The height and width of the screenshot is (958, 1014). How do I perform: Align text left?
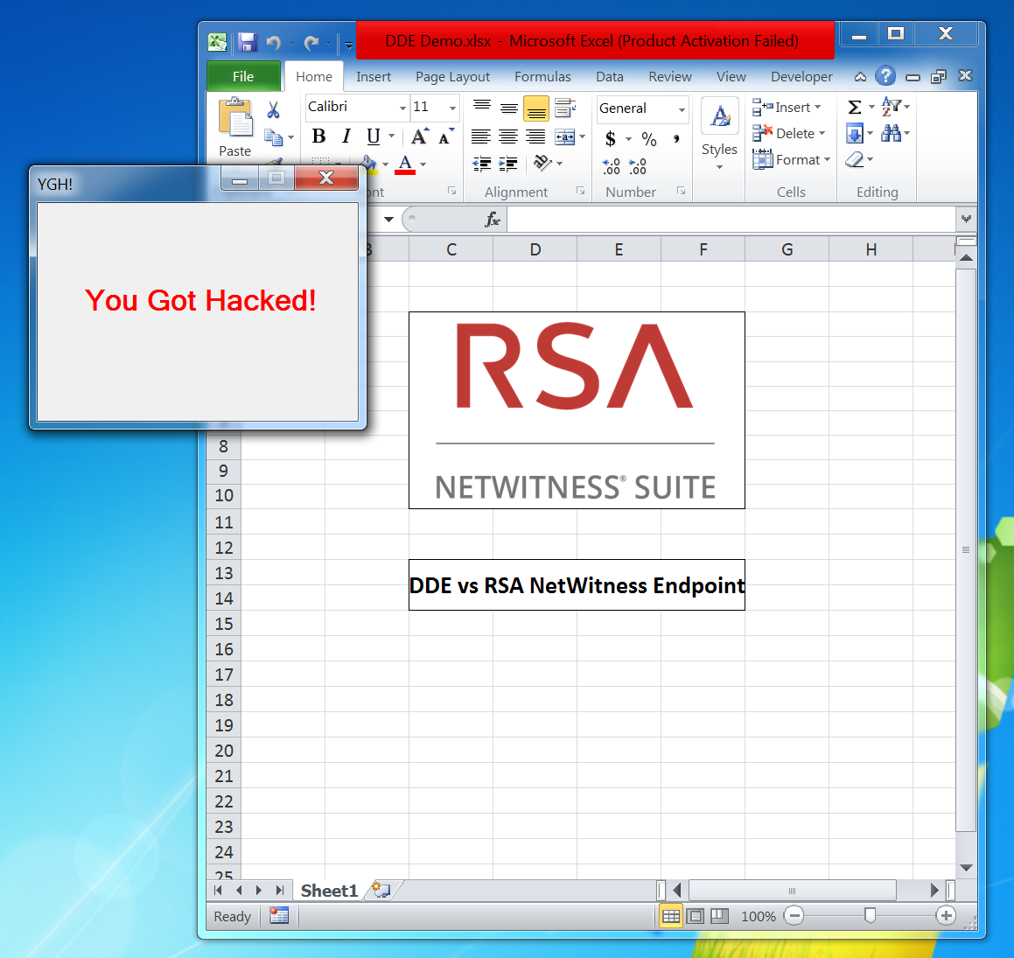click(480, 136)
